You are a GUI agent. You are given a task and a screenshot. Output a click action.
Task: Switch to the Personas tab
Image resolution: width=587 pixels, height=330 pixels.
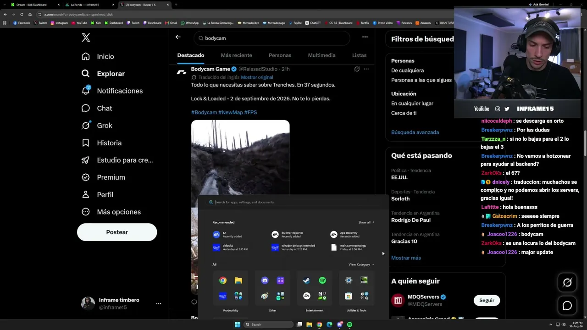point(280,55)
